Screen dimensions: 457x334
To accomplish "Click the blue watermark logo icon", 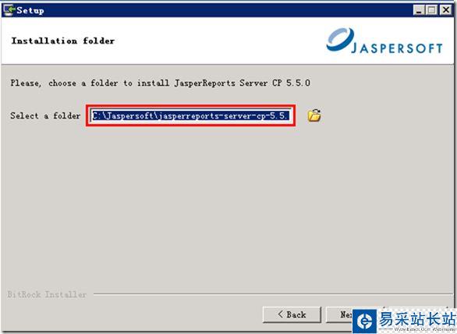I will pos(365,321).
